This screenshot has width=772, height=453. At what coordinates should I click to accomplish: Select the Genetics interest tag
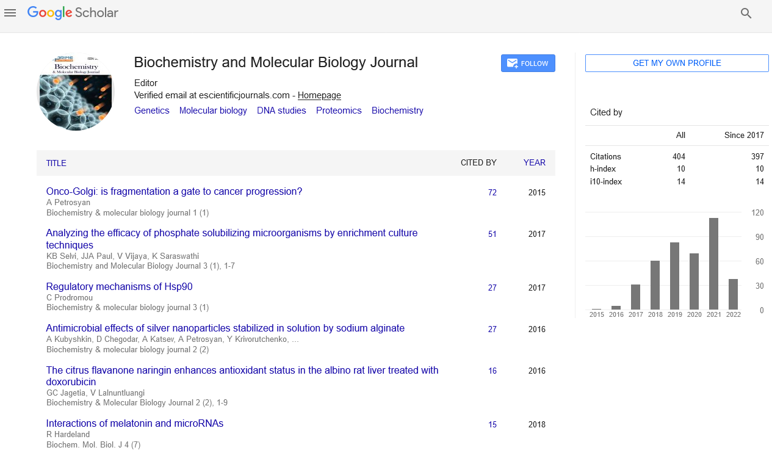click(151, 111)
